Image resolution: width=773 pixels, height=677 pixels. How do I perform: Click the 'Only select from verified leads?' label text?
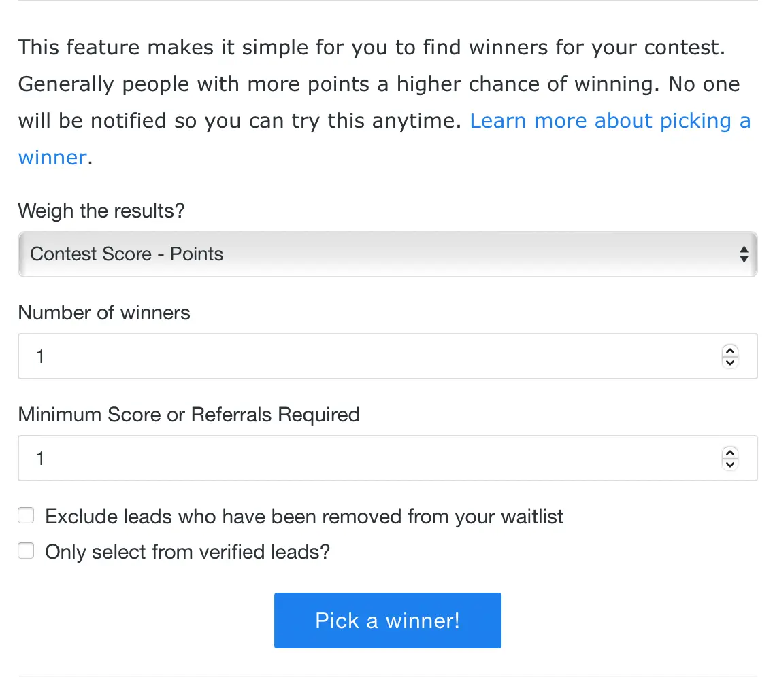[187, 551]
